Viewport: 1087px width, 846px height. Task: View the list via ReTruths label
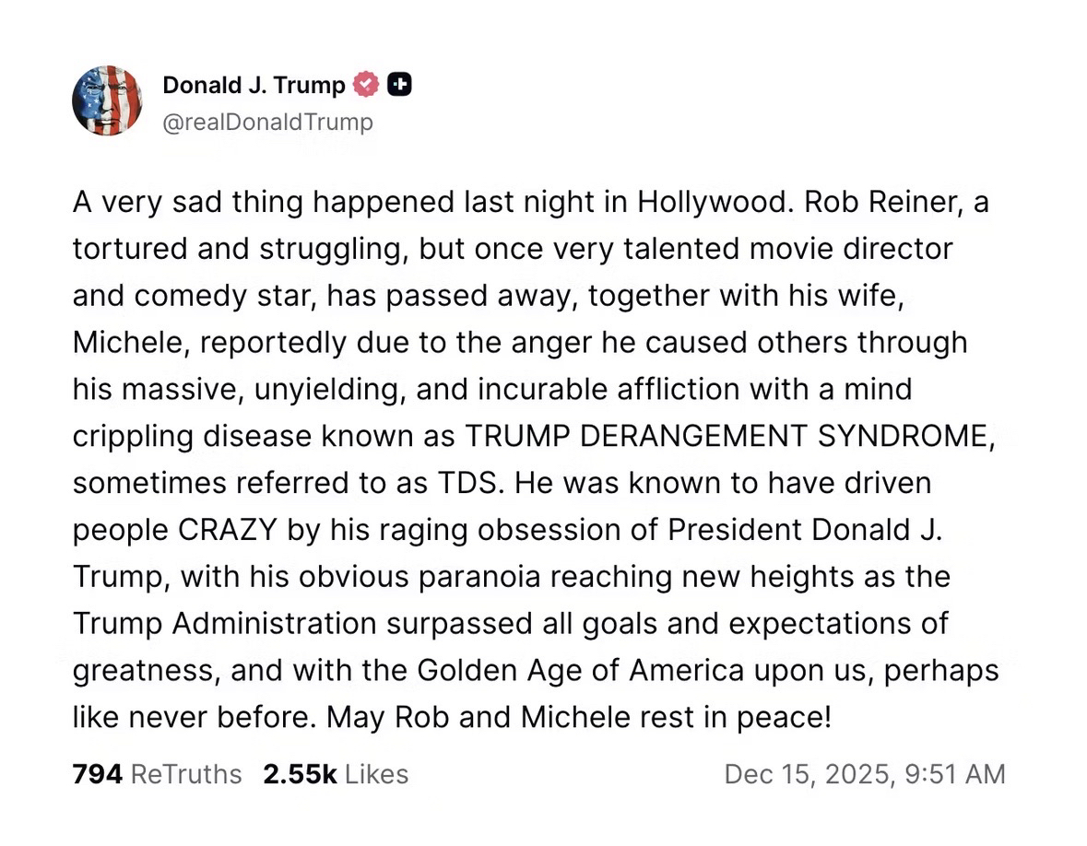pyautogui.click(x=186, y=774)
